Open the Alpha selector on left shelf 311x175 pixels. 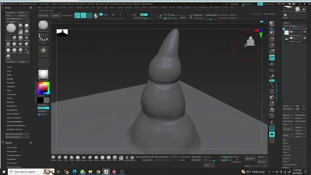(x=43, y=51)
